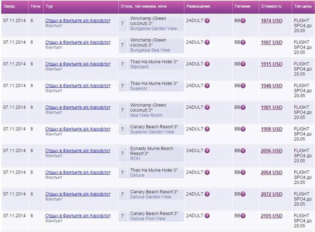Click help icon beside BB in 1874 USD row
315x232 pixels.
[x=243, y=21]
